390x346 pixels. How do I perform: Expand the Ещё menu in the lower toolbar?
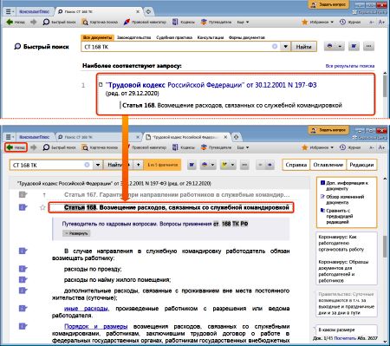(x=243, y=147)
